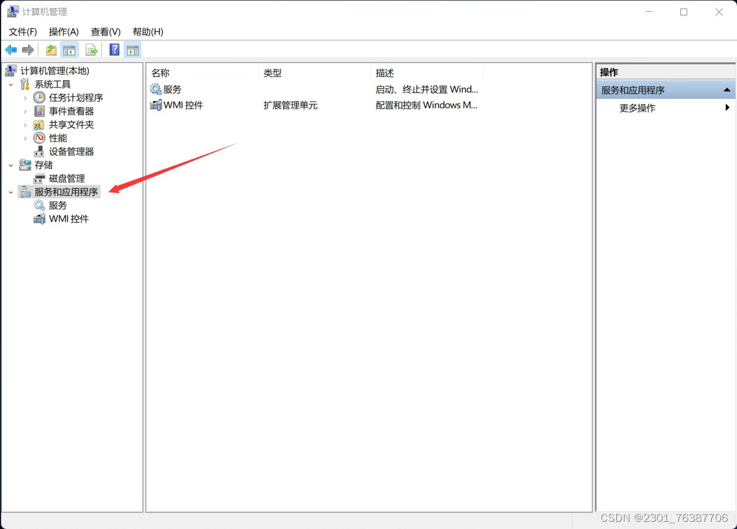Collapse the 存储 tree node

tap(11, 165)
